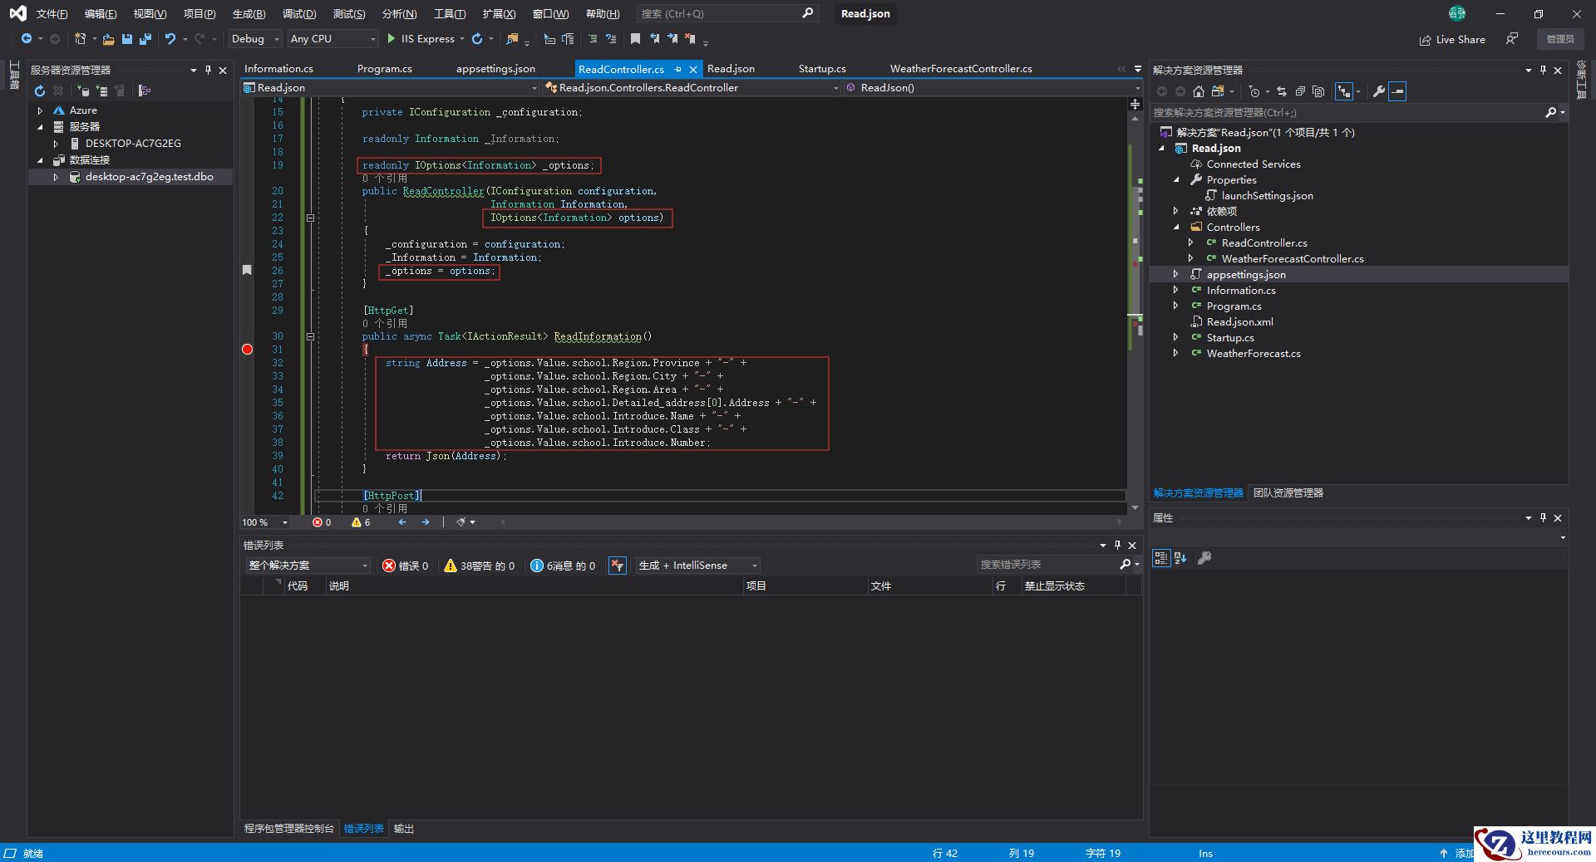Toggle the 错误 0 errors filter

(x=405, y=566)
